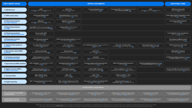Screen dimensions: 192x108
Task: Select aisle 12. Internal controls for sustainability reporting
Action: [x=14, y=100]
